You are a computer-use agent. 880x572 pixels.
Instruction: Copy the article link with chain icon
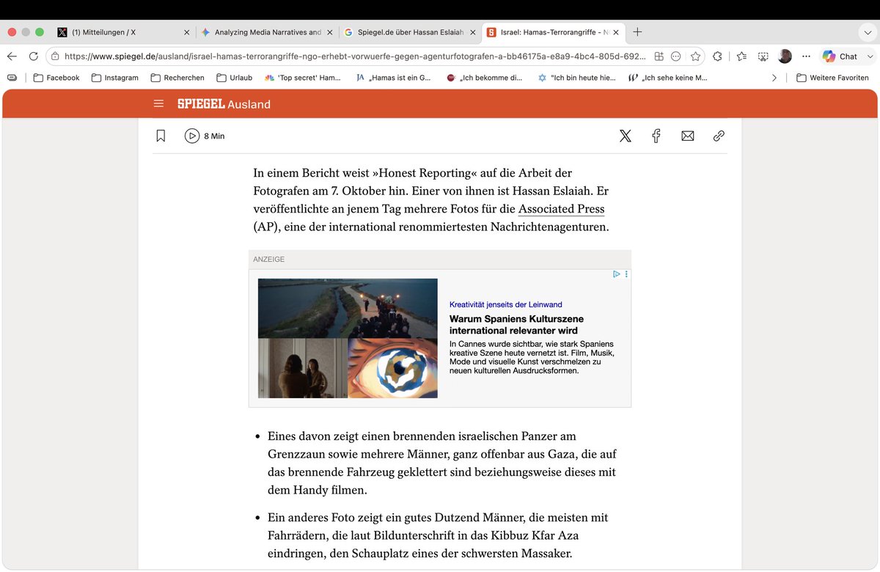(719, 136)
